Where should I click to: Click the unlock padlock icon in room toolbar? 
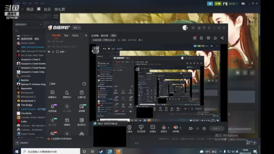pos(201,38)
